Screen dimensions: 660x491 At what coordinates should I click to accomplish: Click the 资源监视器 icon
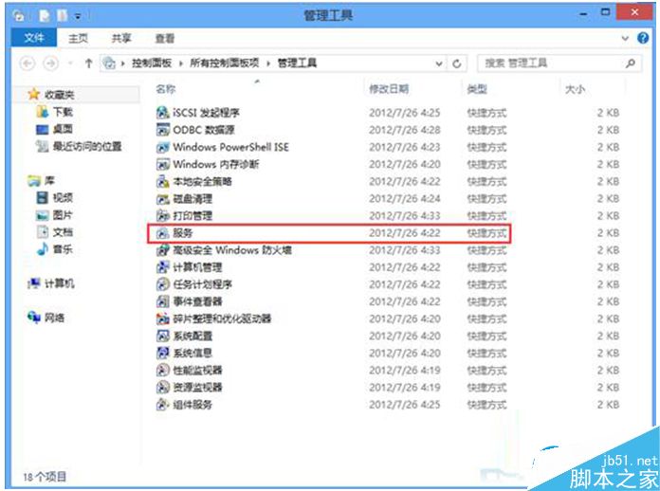pos(162,388)
